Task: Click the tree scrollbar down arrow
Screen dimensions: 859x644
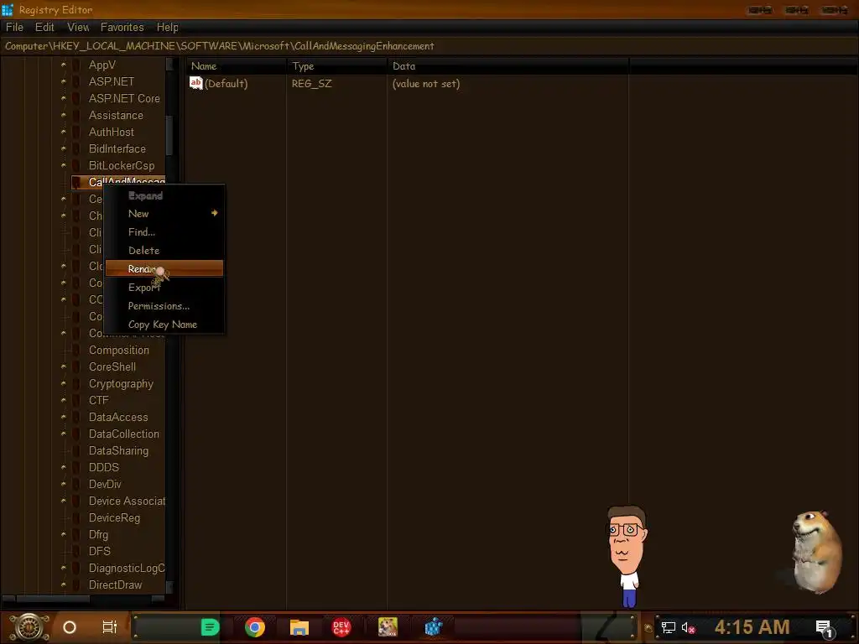Action: [x=169, y=586]
